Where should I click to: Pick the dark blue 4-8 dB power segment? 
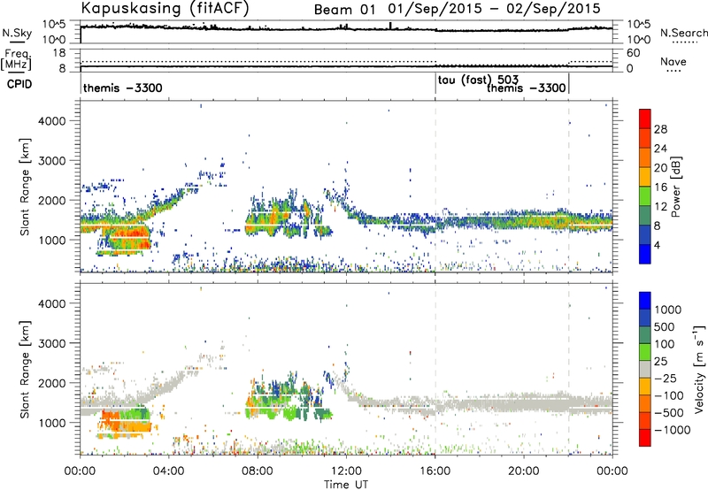click(x=645, y=234)
